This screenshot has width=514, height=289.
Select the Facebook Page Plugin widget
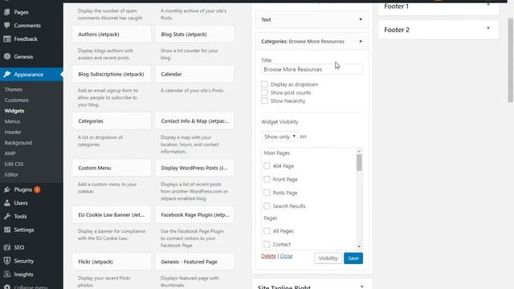tap(194, 214)
